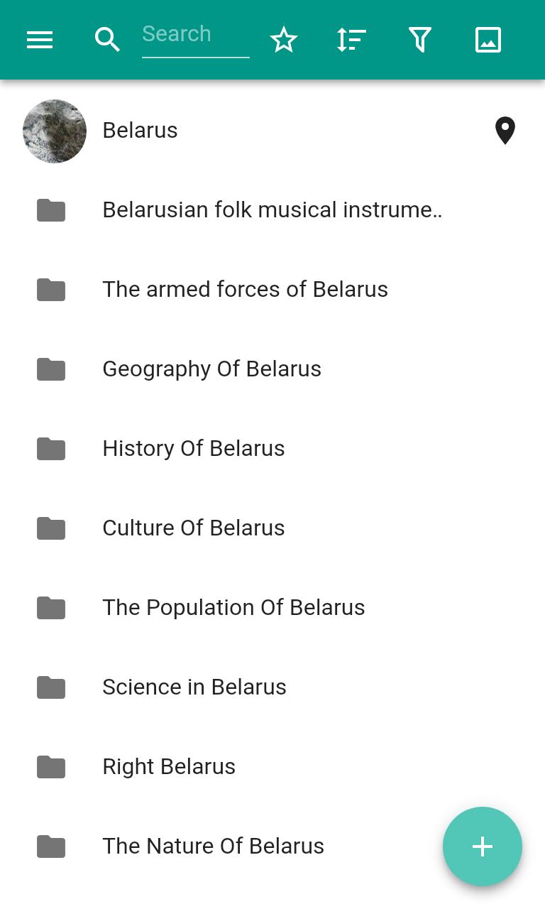Open The Nature Of Belarus folder
545x909 pixels.
(272, 847)
